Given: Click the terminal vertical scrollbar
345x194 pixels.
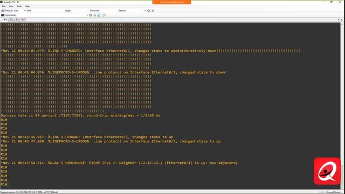Looking at the screenshot, I should click(342, 106).
